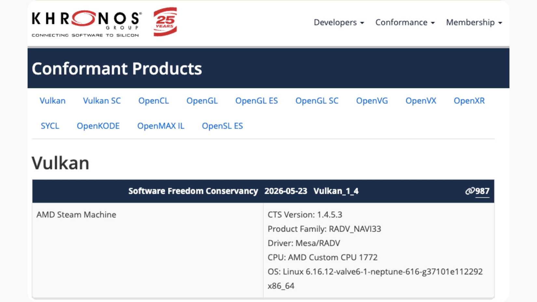Follow the OpenKODE products link
The width and height of the screenshot is (537, 302).
(x=98, y=126)
